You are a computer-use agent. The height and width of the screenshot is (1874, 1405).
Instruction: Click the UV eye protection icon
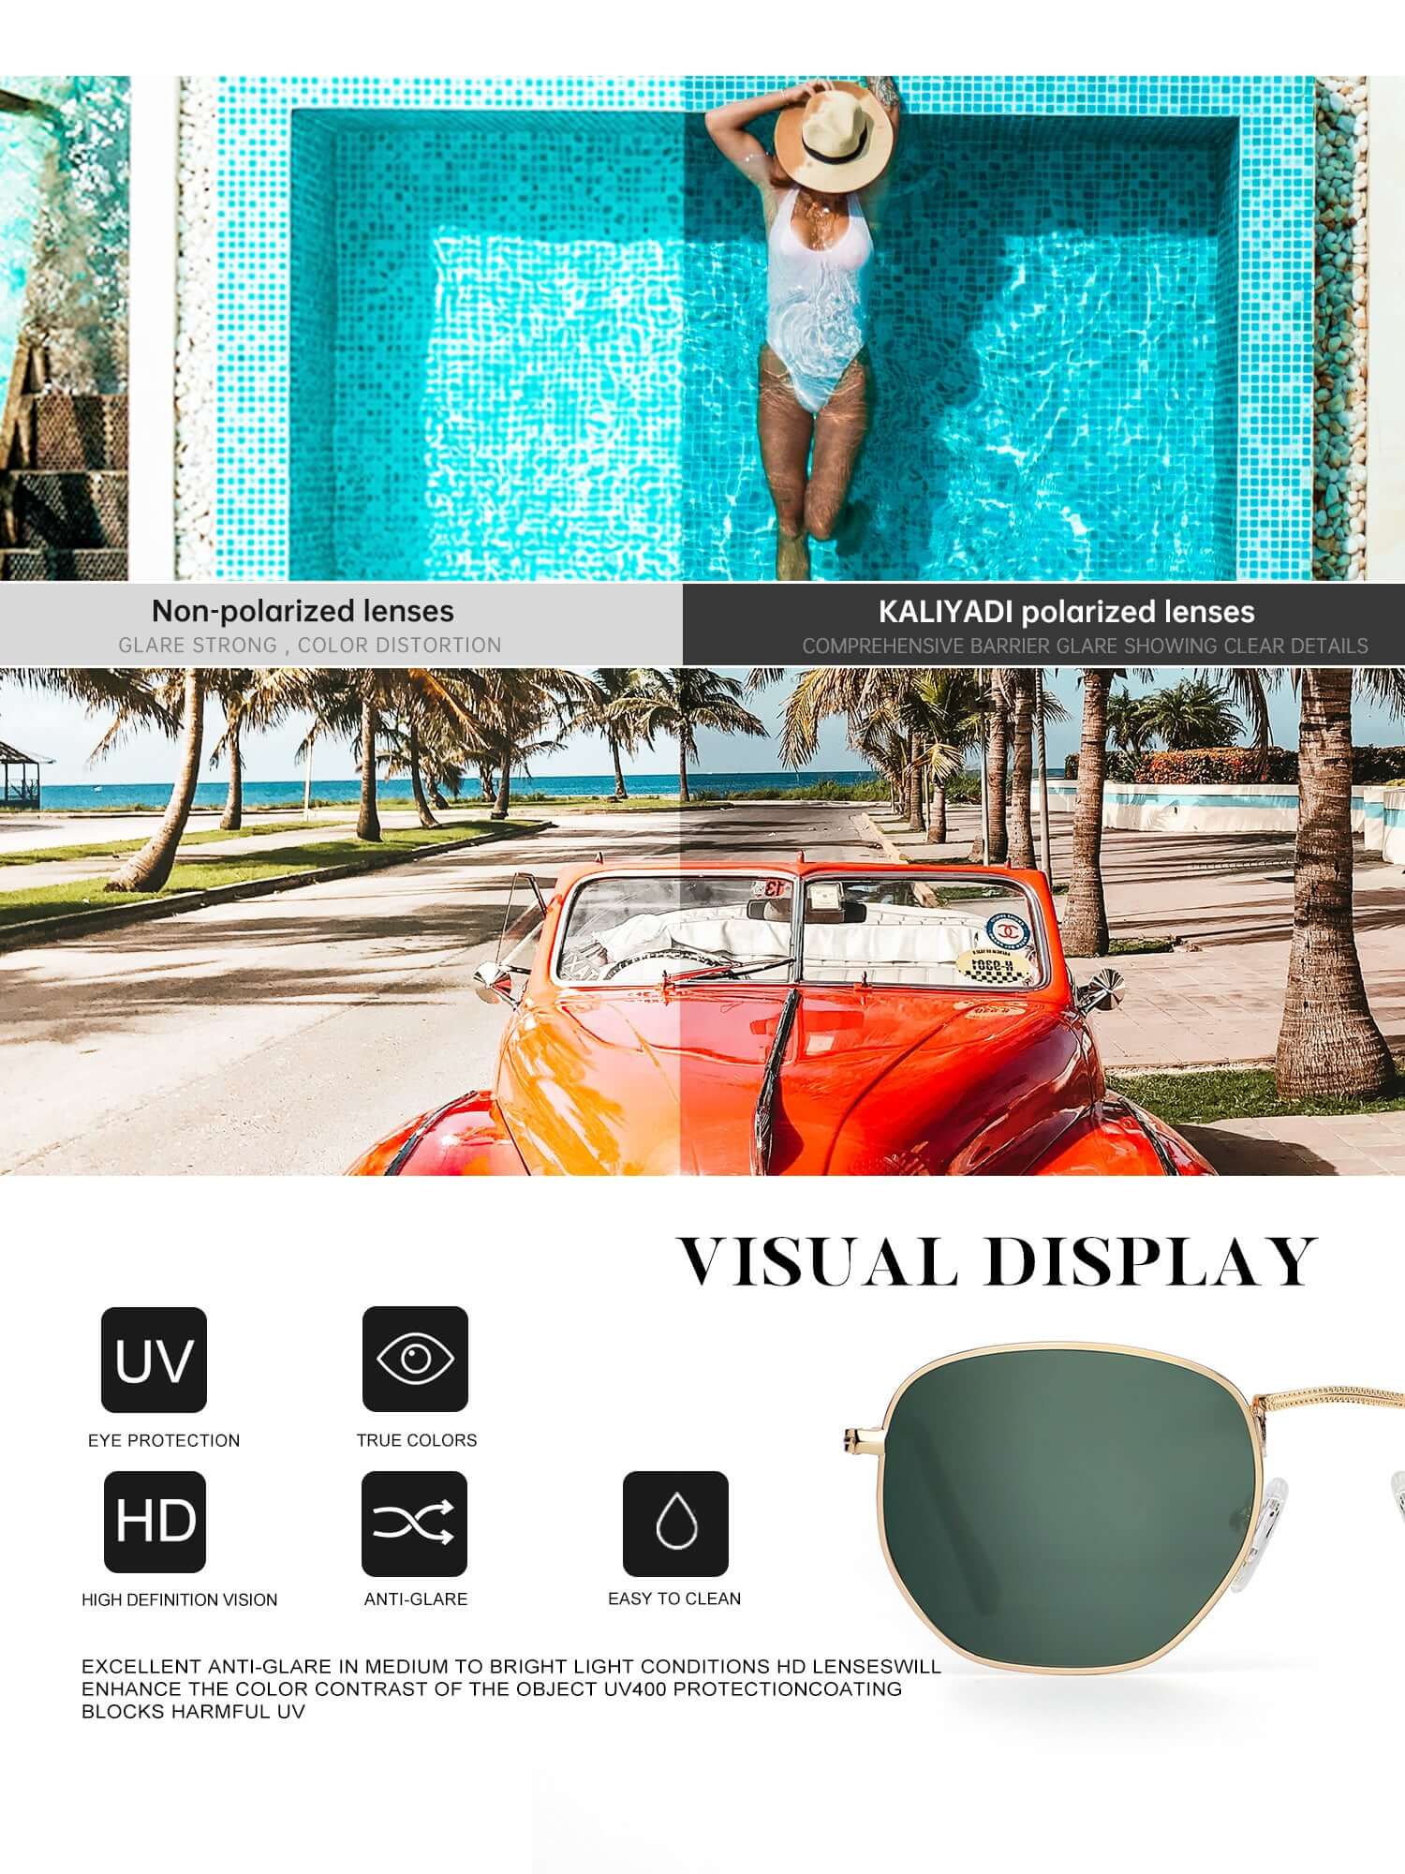pos(154,1359)
